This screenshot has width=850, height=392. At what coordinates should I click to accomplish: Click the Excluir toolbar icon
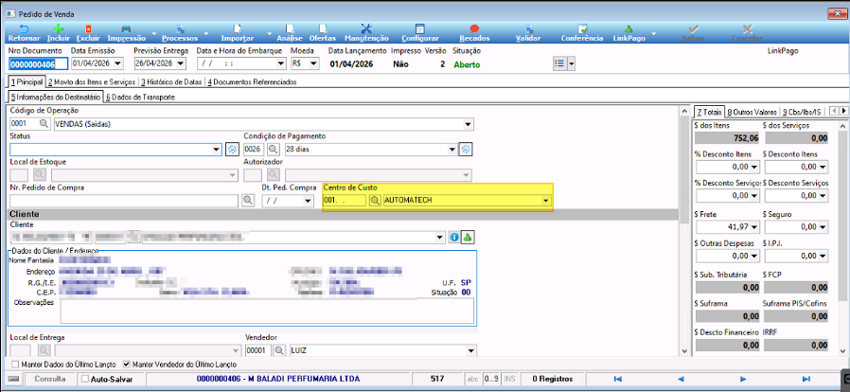click(88, 33)
